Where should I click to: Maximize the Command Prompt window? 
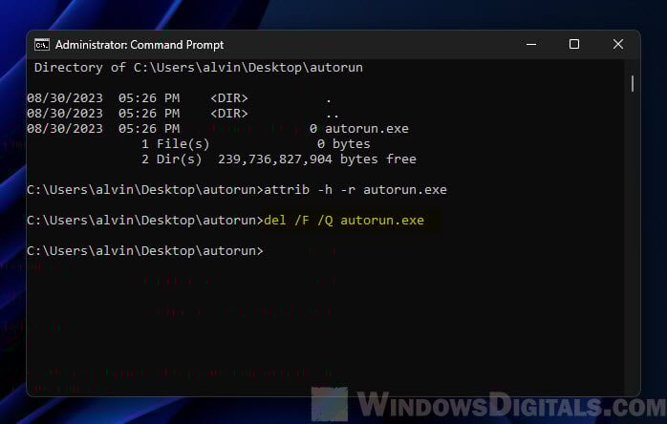click(574, 44)
